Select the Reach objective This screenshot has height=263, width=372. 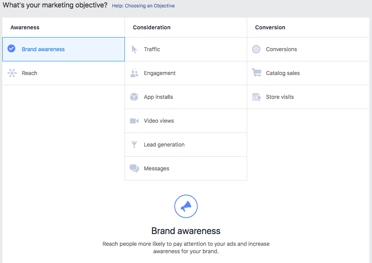click(29, 73)
